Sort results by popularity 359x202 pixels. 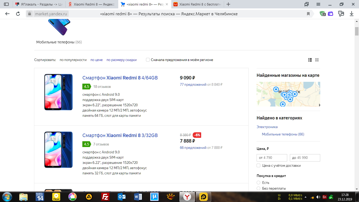[73, 60]
